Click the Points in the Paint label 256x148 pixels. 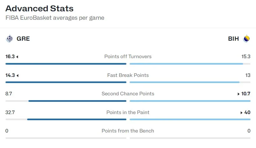pyautogui.click(x=128, y=112)
